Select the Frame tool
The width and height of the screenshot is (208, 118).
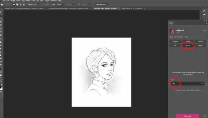pyautogui.click(x=1, y=28)
